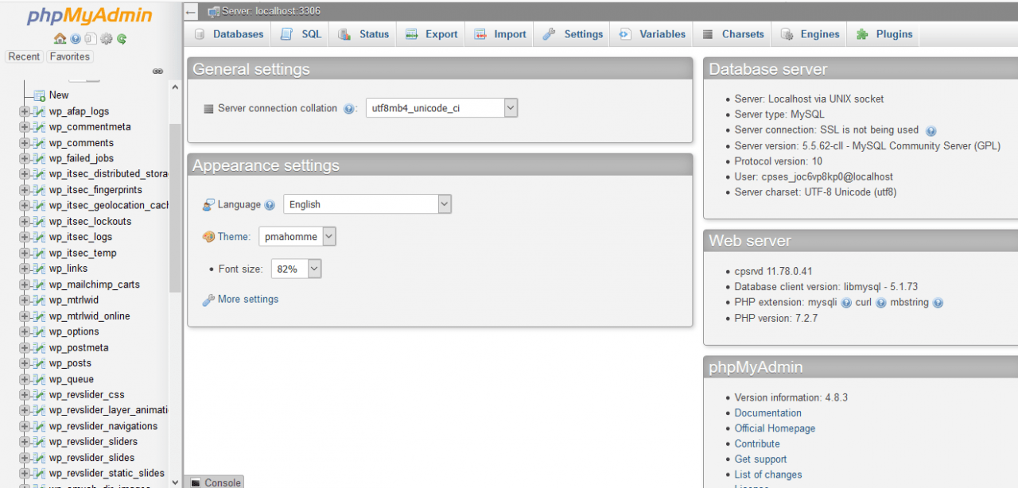Expand the wp_mailchimp_carts table node
Image resolution: width=1018 pixels, height=488 pixels.
24,285
